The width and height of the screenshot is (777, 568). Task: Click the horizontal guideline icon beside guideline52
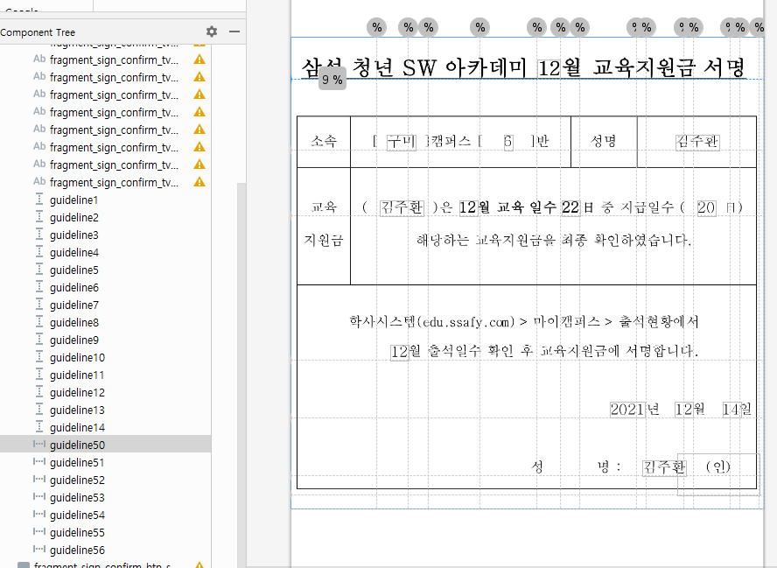point(39,480)
